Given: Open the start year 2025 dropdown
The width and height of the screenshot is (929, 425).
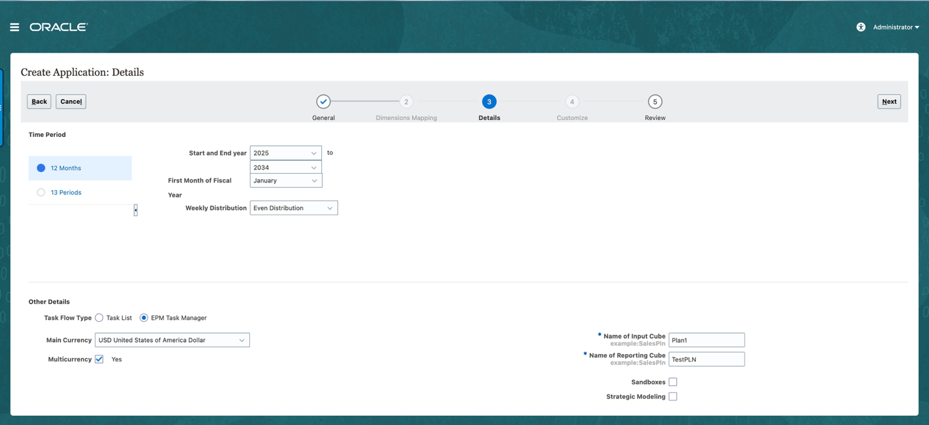Looking at the screenshot, I should [x=286, y=153].
